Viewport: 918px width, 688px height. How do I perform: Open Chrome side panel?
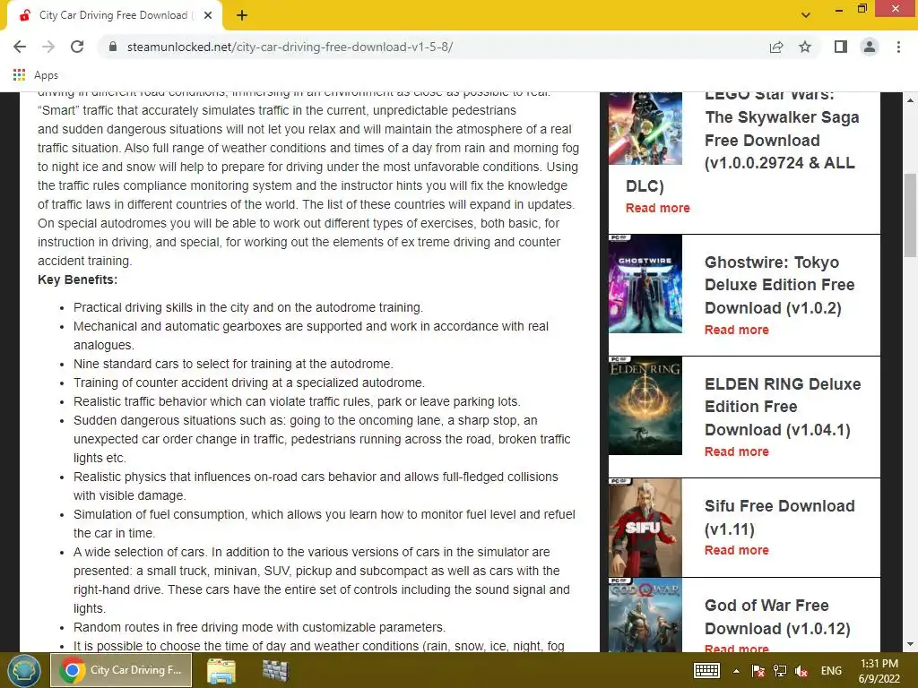click(841, 47)
